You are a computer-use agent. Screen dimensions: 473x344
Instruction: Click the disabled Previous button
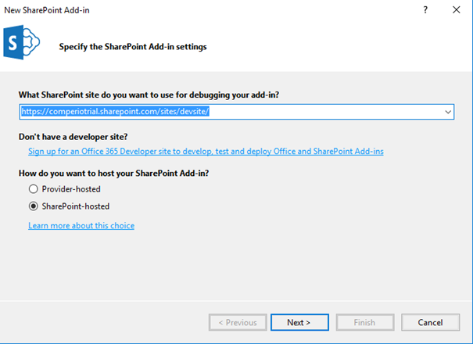(238, 322)
